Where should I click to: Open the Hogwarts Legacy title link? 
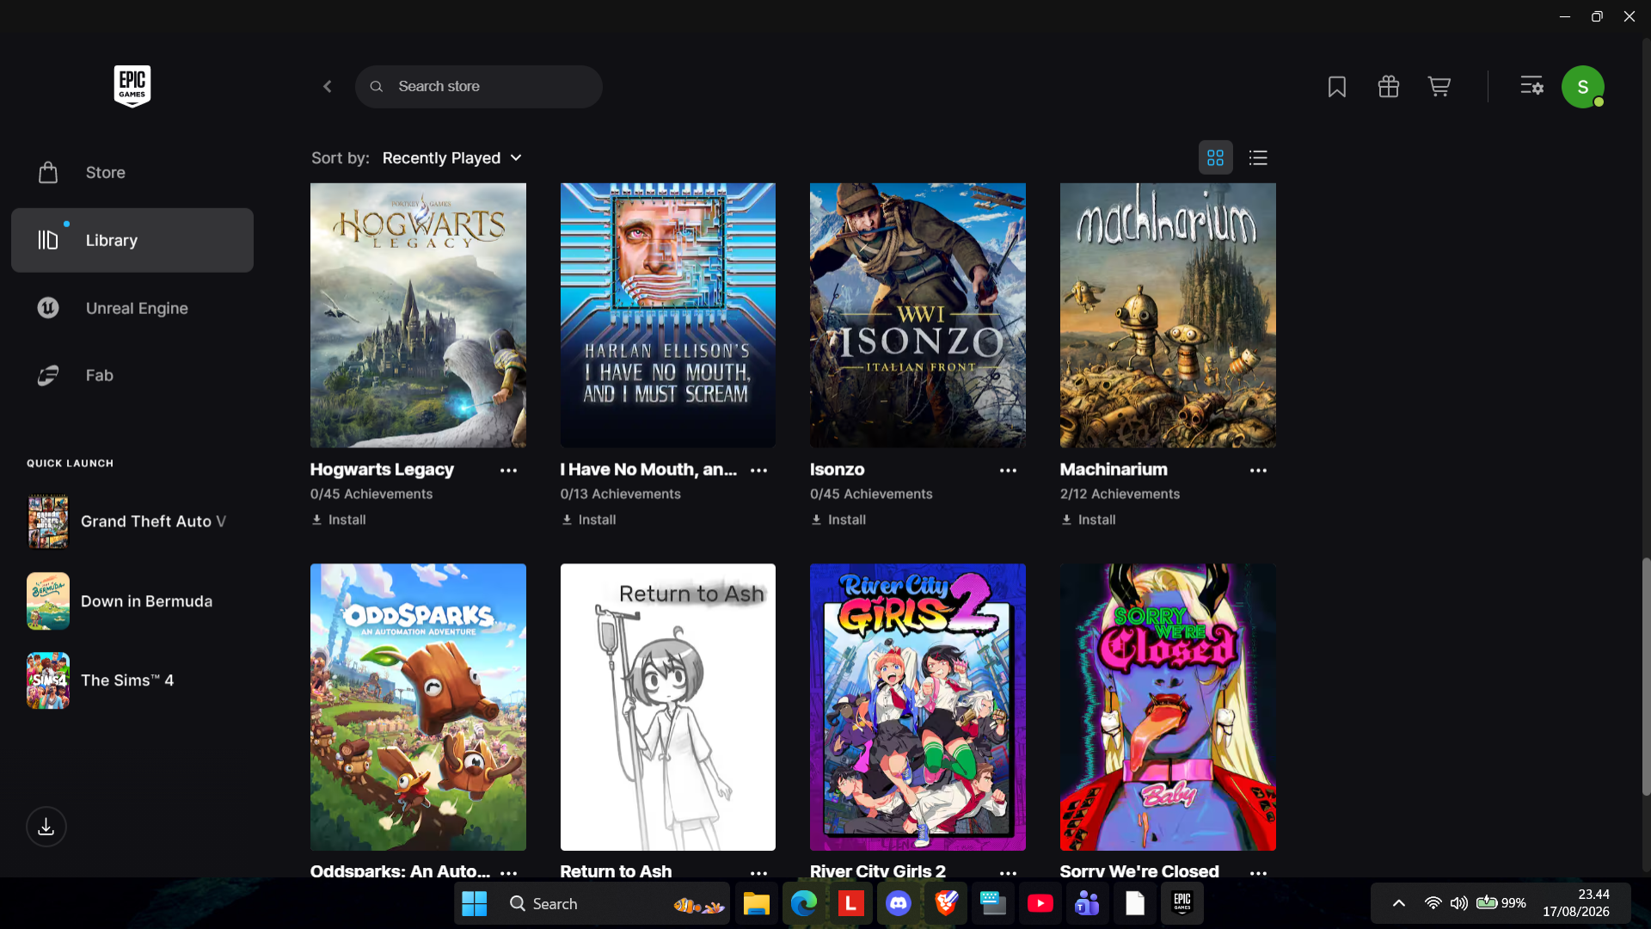[382, 470]
